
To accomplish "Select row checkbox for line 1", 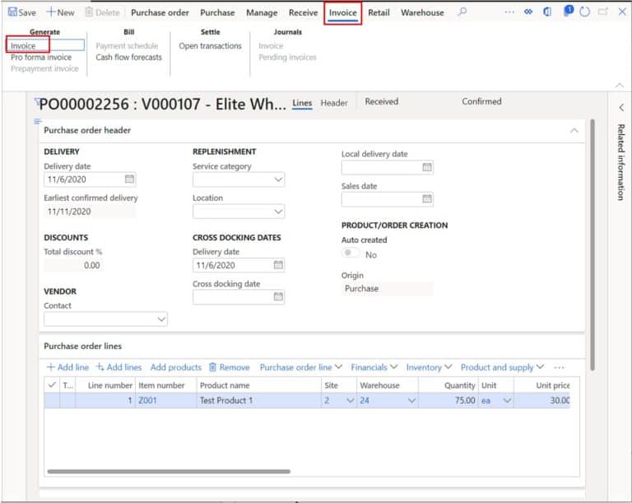I will [x=52, y=401].
